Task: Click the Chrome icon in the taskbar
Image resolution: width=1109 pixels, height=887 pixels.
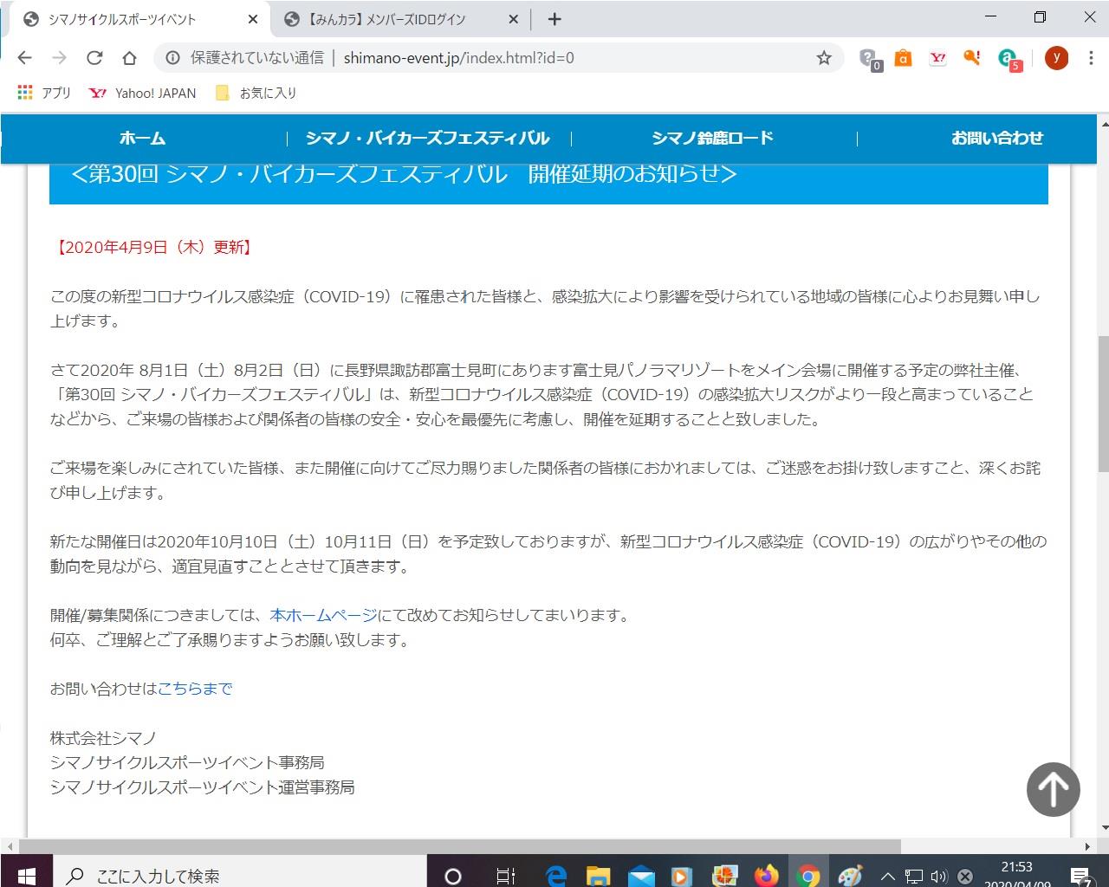Action: (x=808, y=876)
